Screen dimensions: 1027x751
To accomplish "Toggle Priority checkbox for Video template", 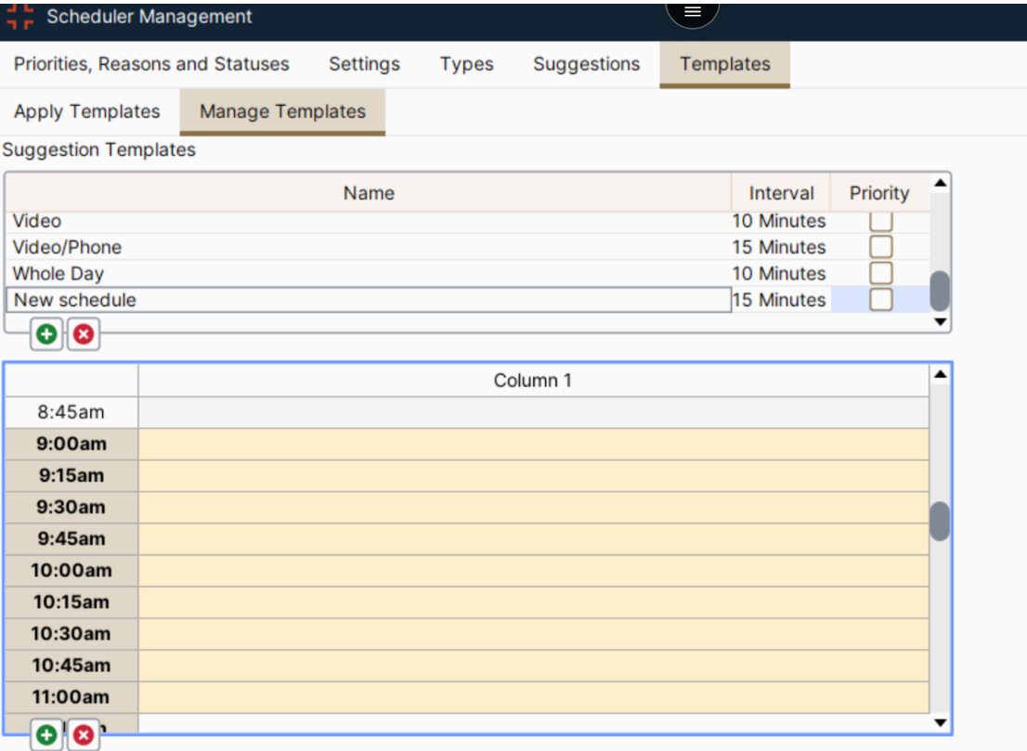I will click(880, 221).
